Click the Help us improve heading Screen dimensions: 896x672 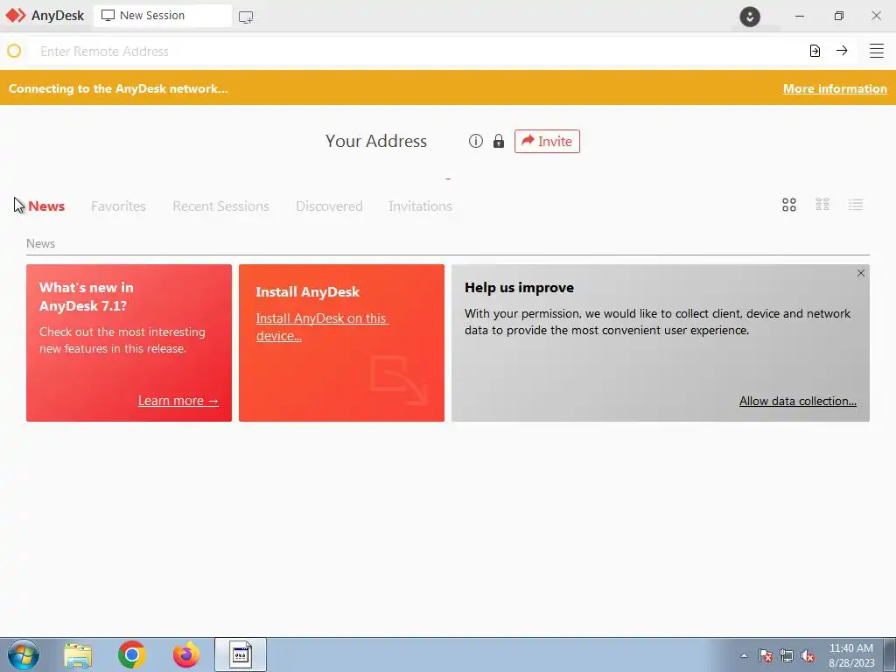pyautogui.click(x=519, y=287)
